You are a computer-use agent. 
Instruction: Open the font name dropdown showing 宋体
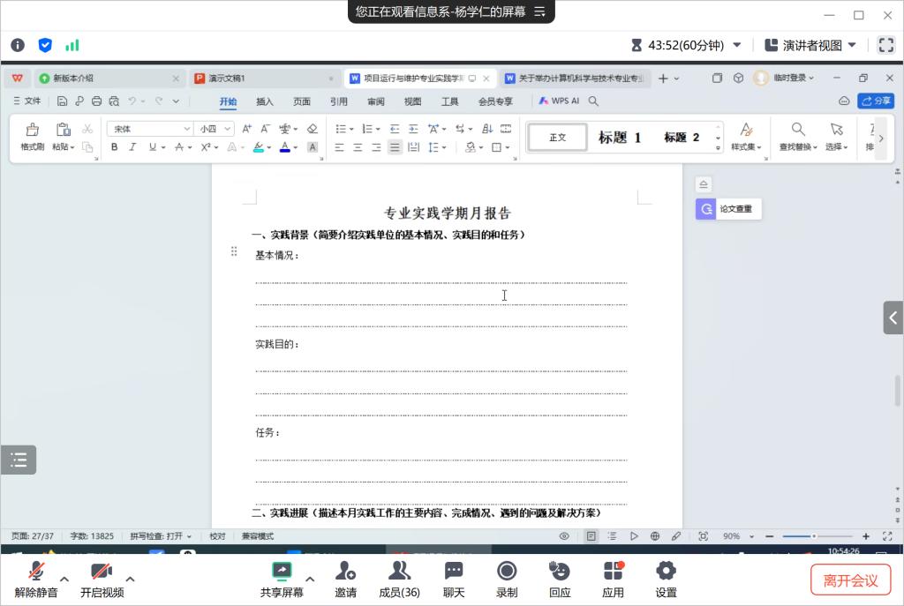click(x=149, y=129)
